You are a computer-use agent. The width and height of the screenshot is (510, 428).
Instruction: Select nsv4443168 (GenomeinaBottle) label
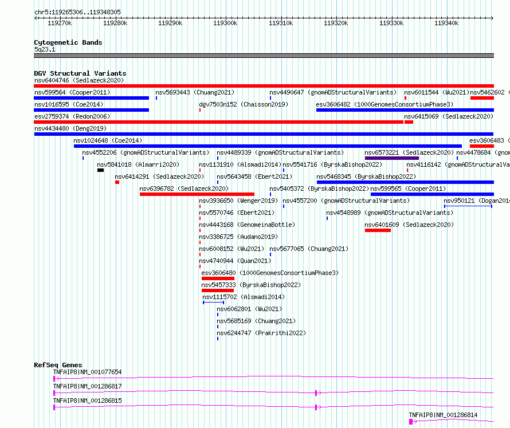[x=247, y=225]
